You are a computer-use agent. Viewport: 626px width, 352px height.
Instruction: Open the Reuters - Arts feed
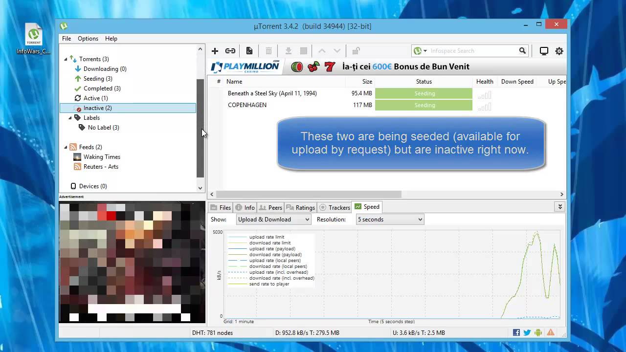[101, 167]
